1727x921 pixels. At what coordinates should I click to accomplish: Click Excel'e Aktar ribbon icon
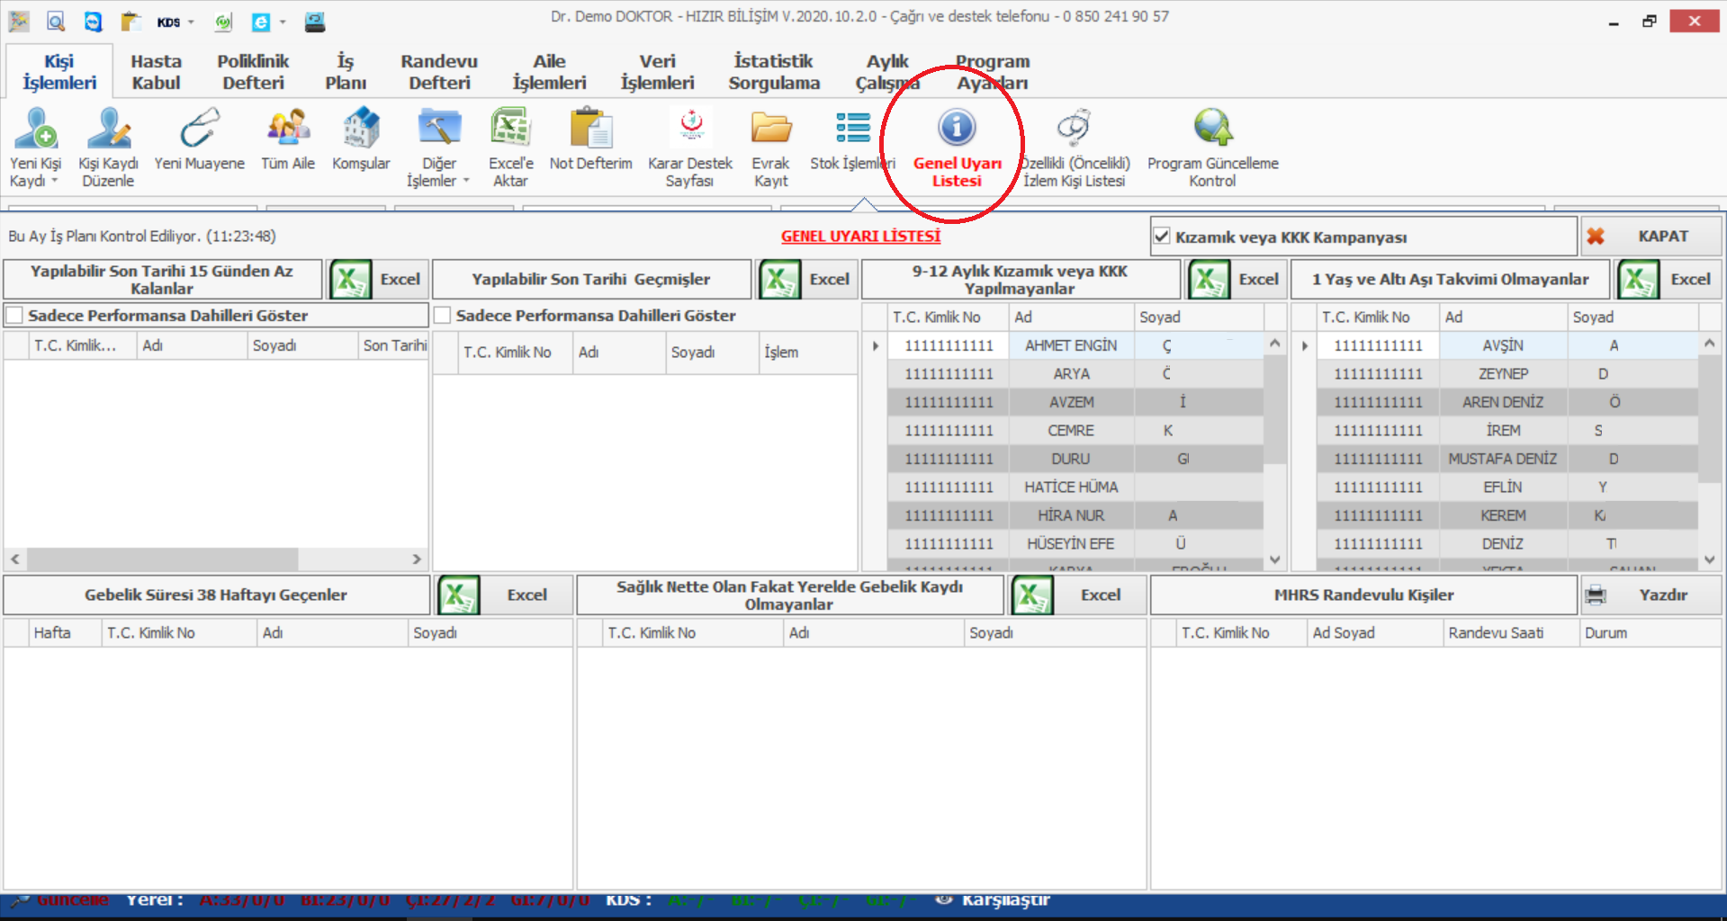[510, 129]
